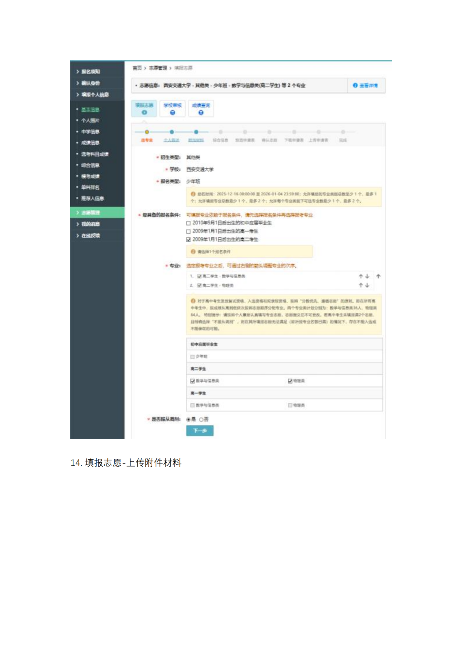
Task: Uncheck the 高二学生 物理类 checkbox
Action: pos(290,381)
